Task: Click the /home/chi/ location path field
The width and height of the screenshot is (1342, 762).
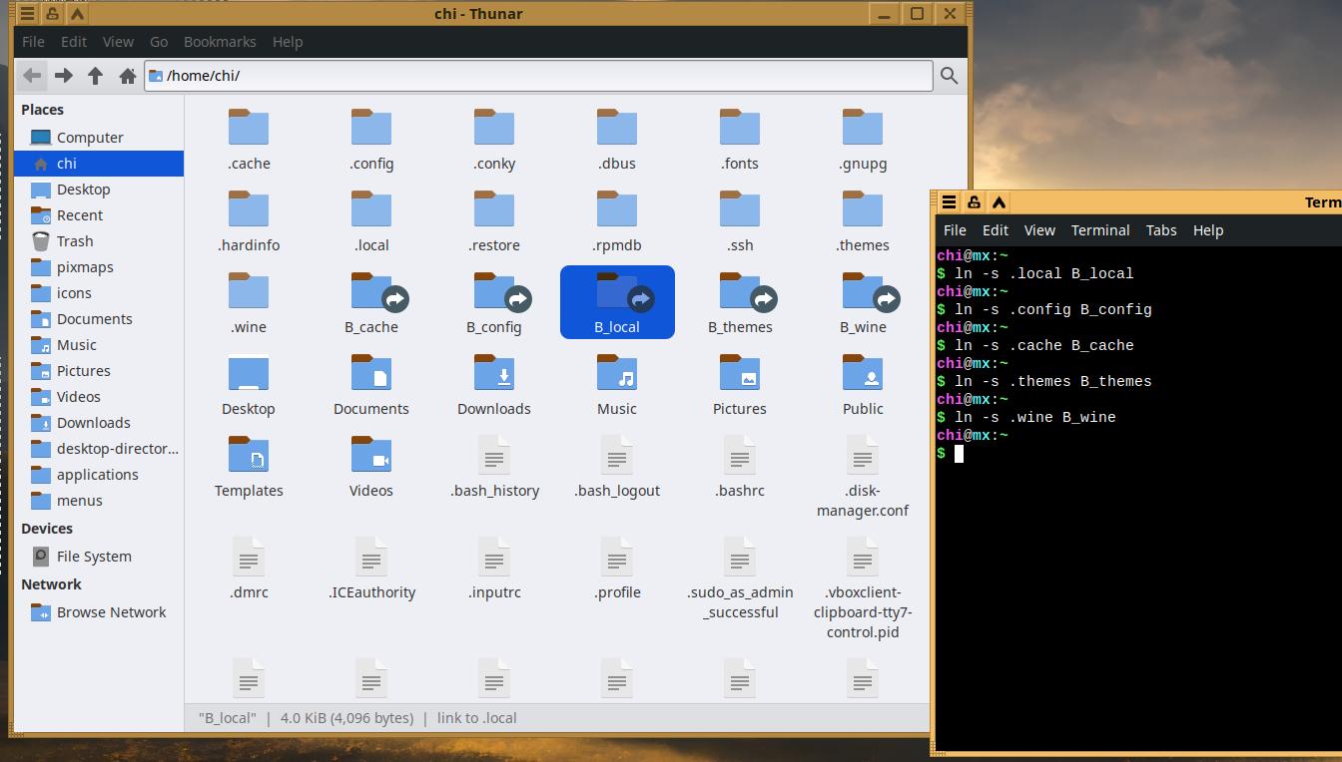Action: [539, 76]
